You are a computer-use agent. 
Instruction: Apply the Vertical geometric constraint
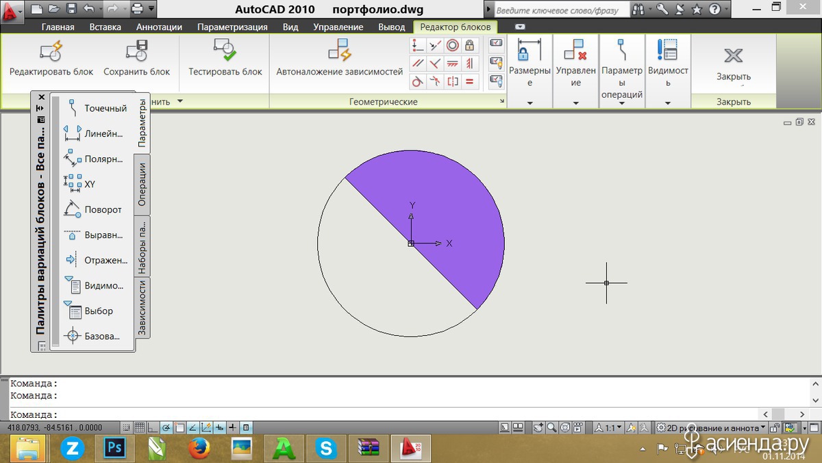469,64
